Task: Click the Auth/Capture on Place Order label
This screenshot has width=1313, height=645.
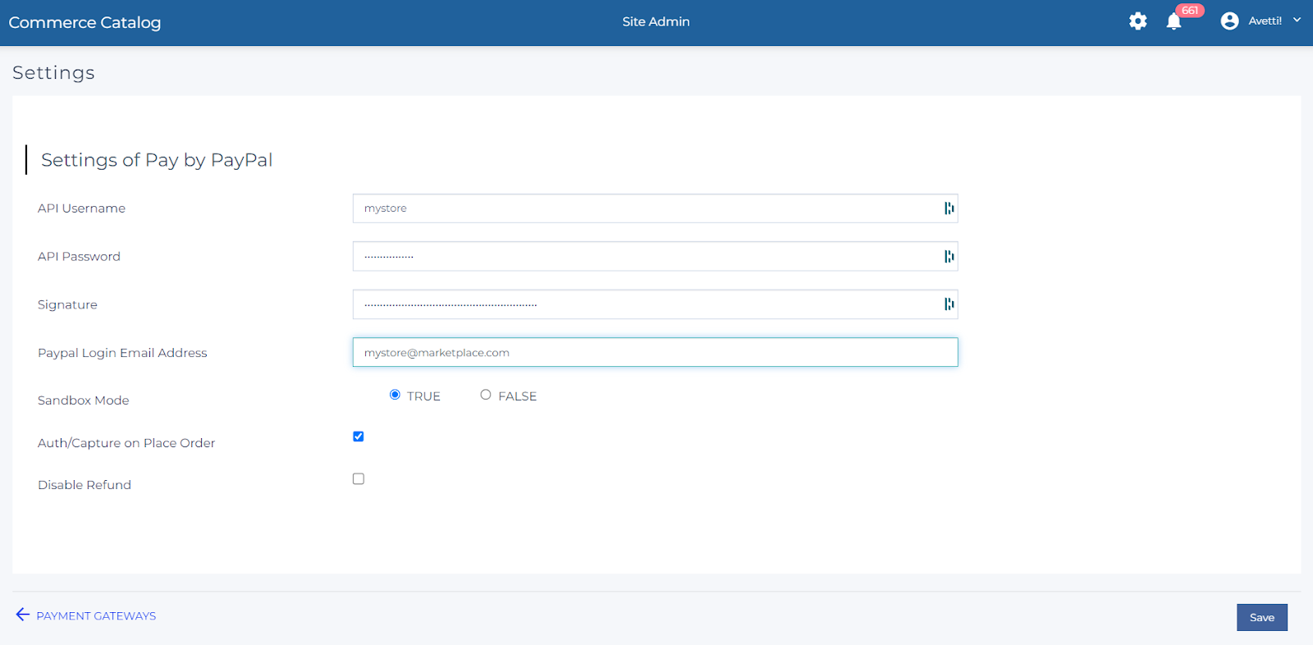Action: (x=126, y=443)
